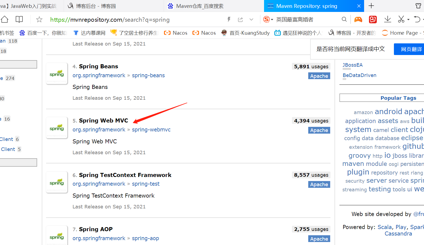
Task: Expand the address bar chevron dropdown
Action: click(x=251, y=20)
